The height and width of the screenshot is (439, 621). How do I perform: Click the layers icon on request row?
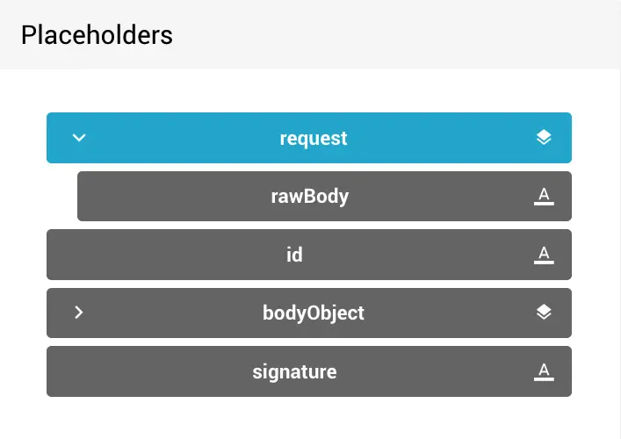coord(544,138)
